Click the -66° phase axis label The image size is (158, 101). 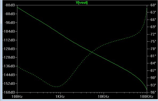point(153,20)
